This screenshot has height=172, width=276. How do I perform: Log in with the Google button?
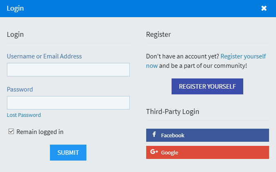pyautogui.click(x=208, y=152)
